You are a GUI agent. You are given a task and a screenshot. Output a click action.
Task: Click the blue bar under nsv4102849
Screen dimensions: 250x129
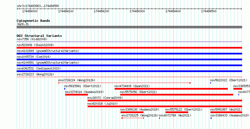129,54
